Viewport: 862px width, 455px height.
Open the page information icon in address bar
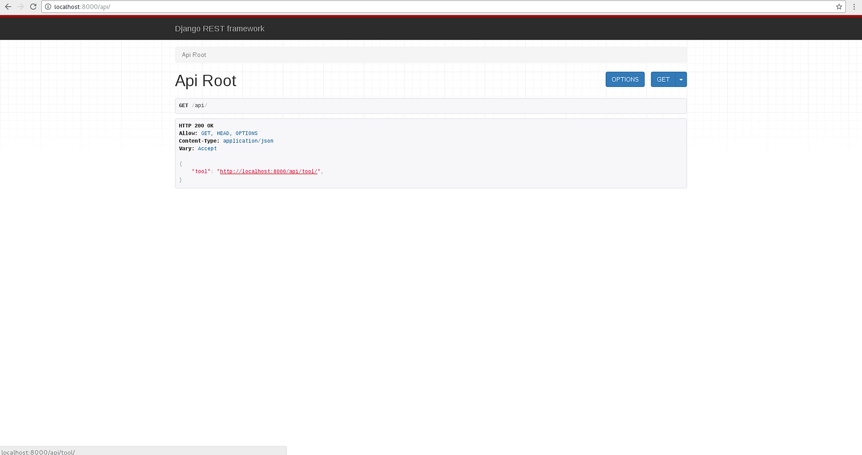pyautogui.click(x=48, y=7)
